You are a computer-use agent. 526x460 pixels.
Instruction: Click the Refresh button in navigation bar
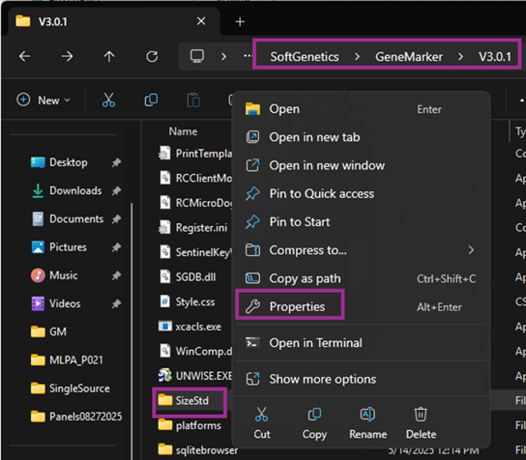coord(152,57)
